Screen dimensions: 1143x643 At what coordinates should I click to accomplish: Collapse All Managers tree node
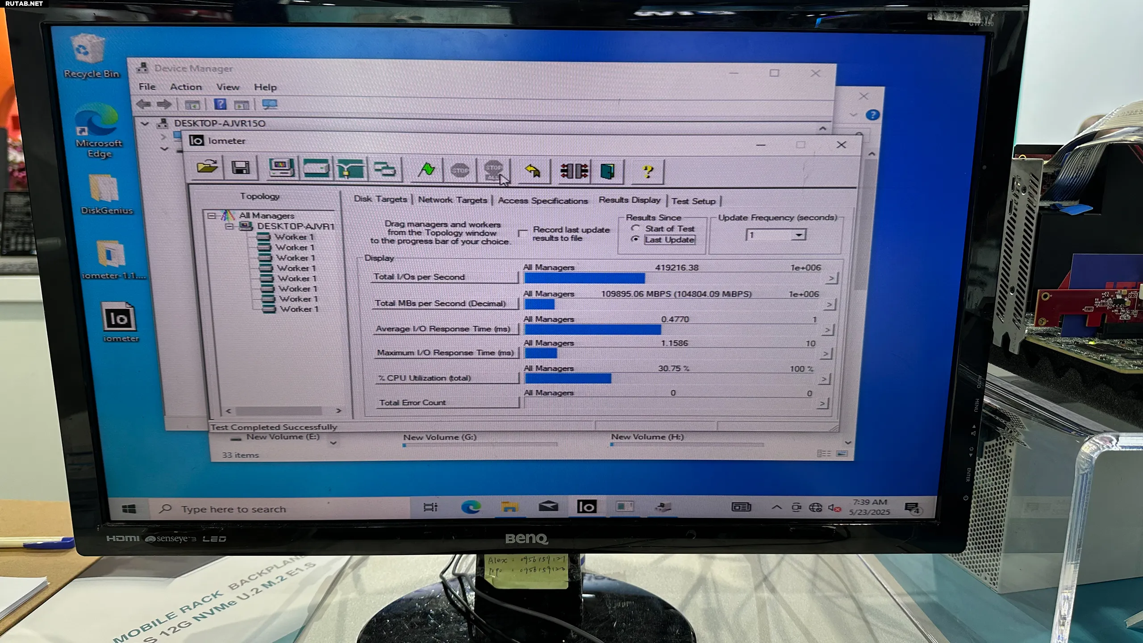pos(211,216)
